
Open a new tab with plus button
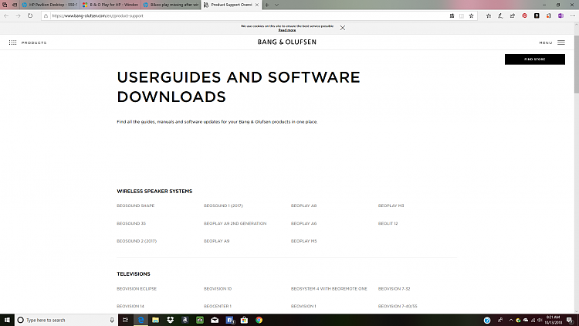click(266, 5)
